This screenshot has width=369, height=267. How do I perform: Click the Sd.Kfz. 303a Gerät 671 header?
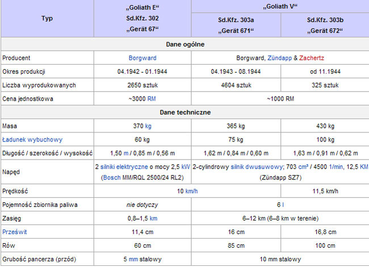[x=236, y=25]
